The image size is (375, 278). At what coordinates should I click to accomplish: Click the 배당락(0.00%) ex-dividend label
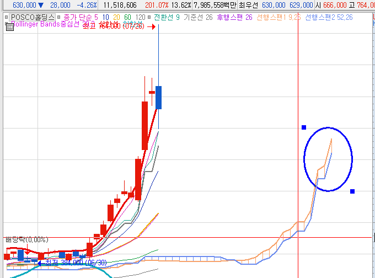coord(27,239)
